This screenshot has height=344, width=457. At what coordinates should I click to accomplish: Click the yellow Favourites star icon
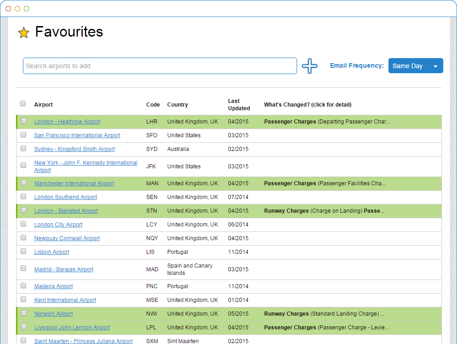point(24,32)
